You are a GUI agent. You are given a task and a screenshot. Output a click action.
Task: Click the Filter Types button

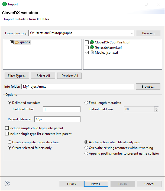[x=17, y=76]
